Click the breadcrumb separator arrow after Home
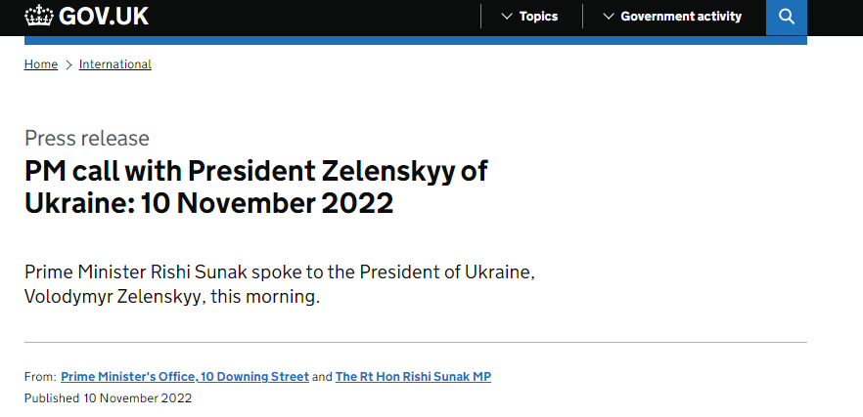This screenshot has width=863, height=417. click(68, 64)
